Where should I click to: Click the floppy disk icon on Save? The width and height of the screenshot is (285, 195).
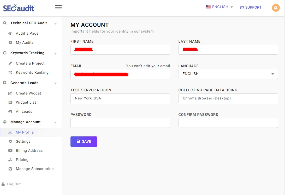pos(78,141)
